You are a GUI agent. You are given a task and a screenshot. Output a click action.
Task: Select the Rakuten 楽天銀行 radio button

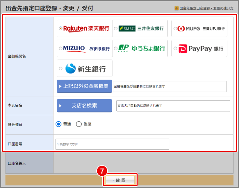coord(61,28)
